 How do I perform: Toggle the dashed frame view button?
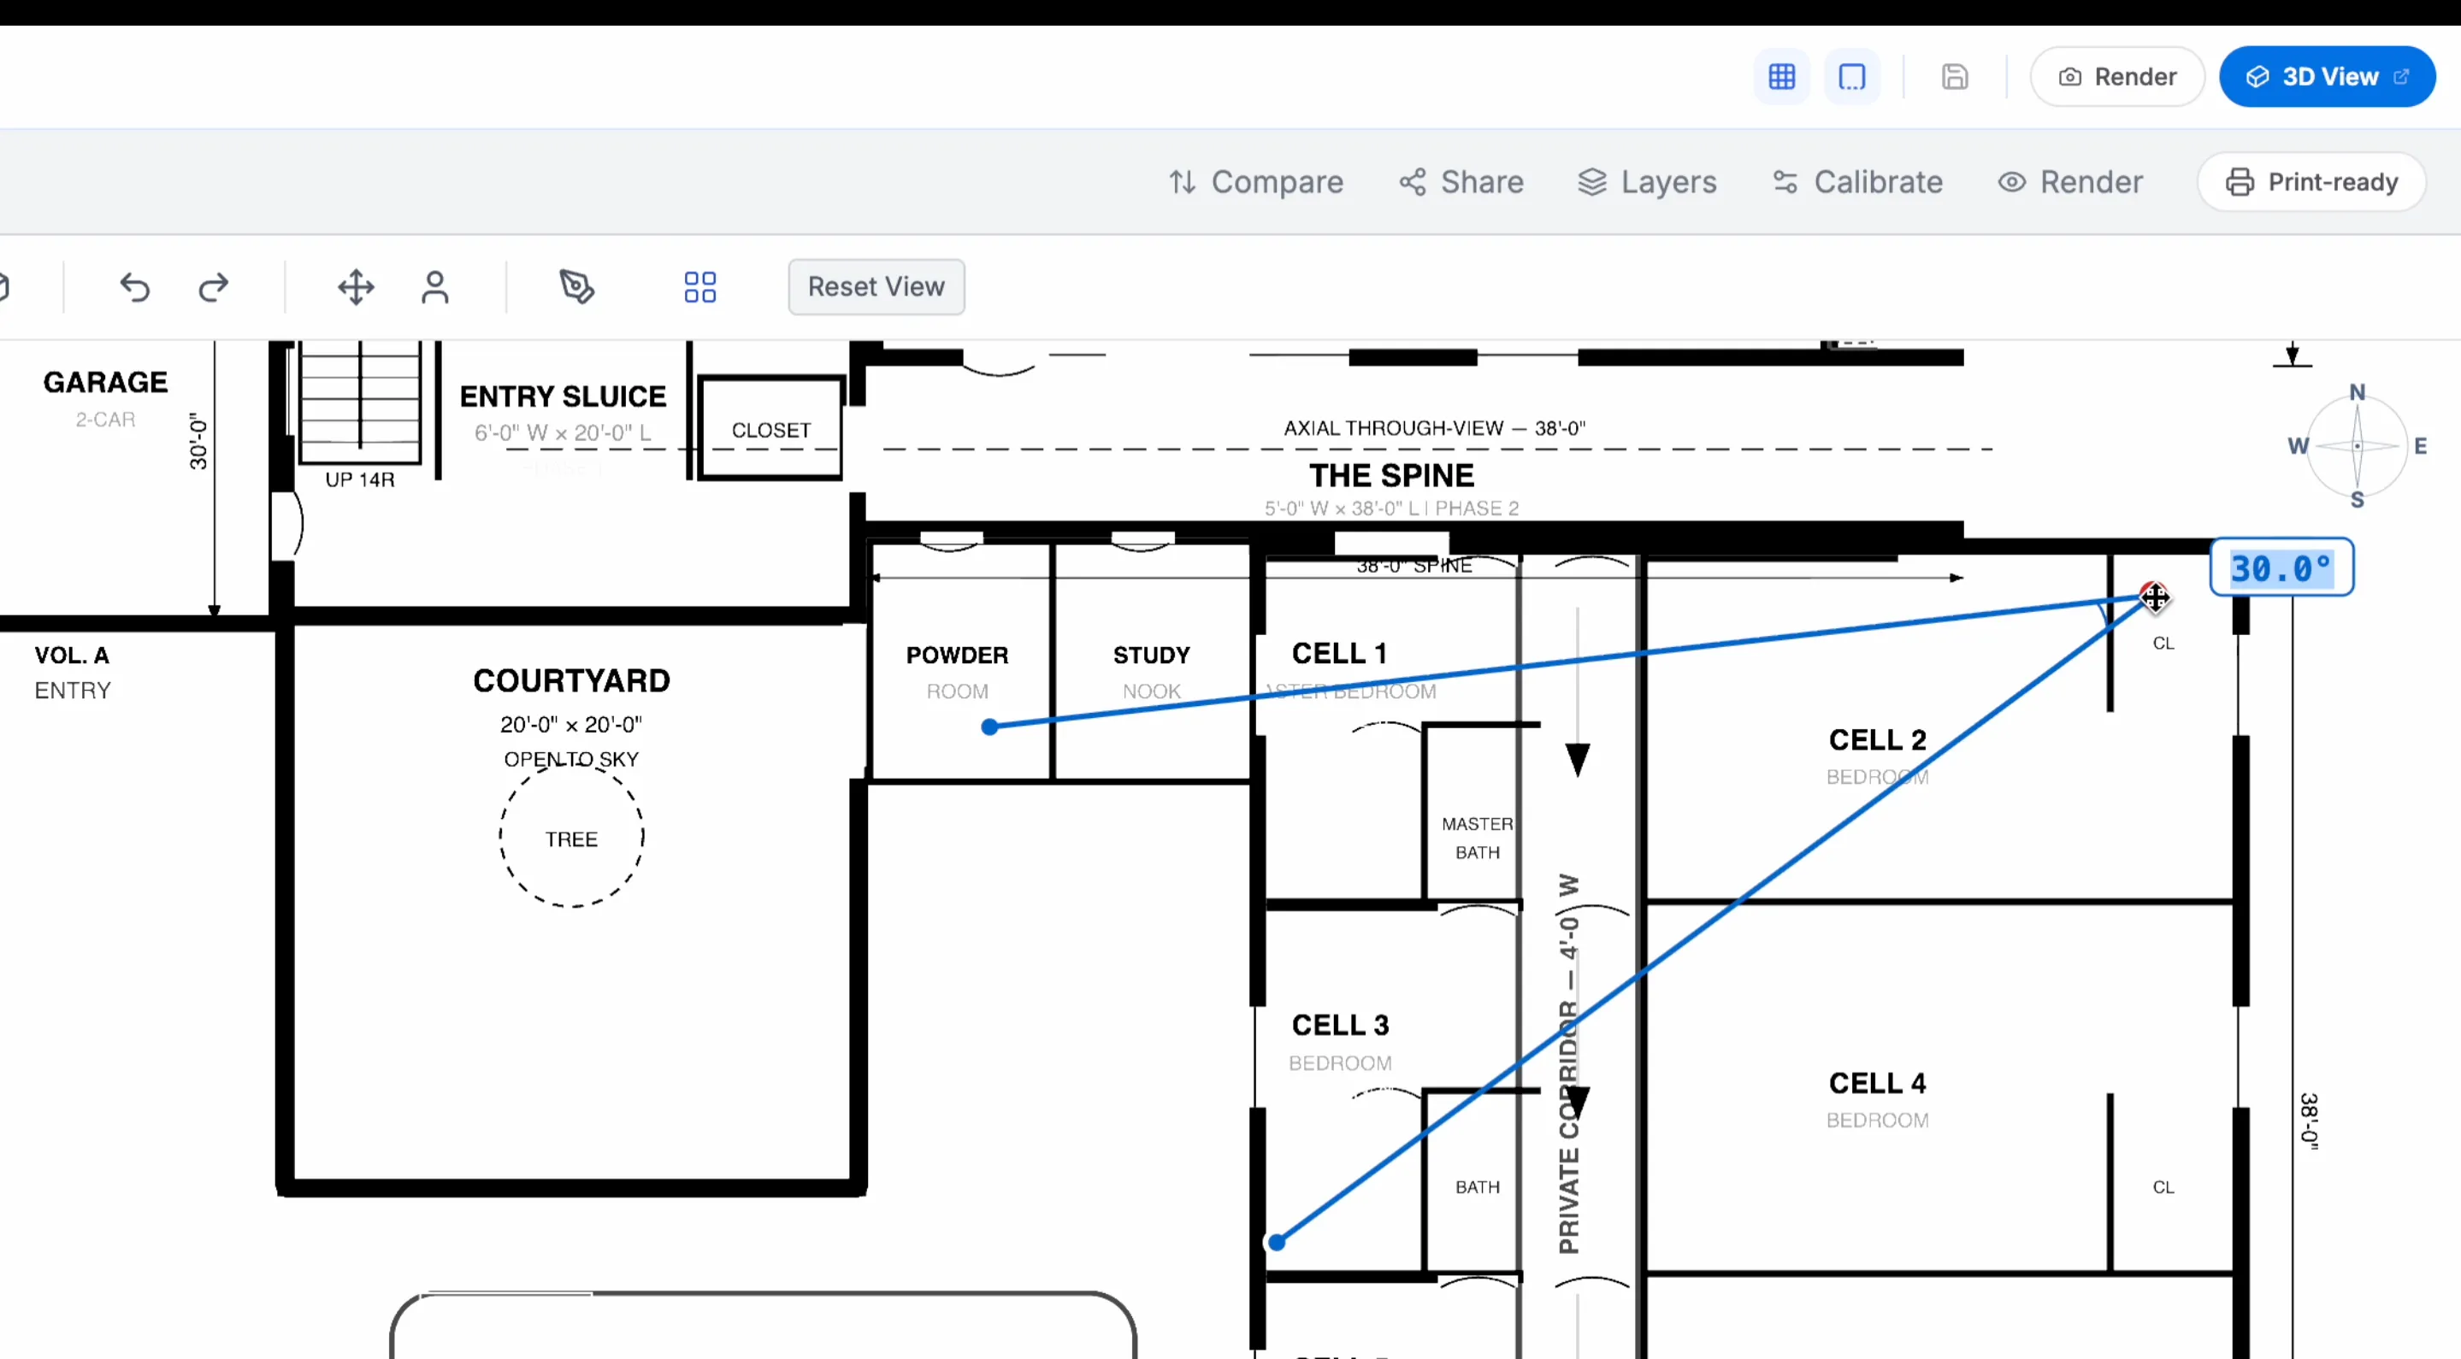(1851, 76)
